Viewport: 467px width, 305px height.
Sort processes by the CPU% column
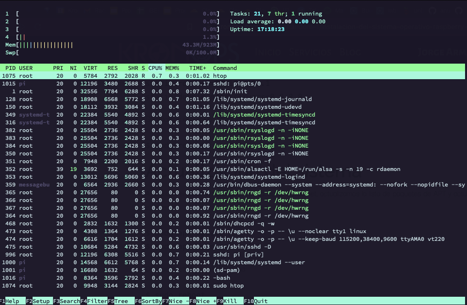pos(155,68)
